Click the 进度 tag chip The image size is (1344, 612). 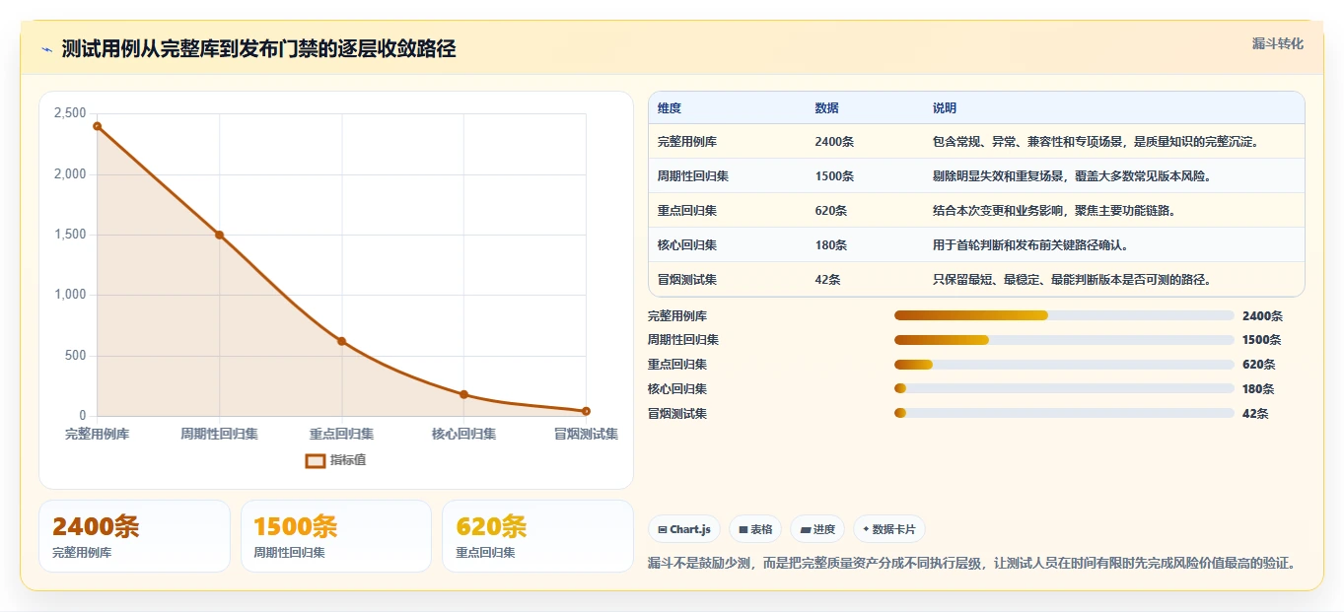817,529
